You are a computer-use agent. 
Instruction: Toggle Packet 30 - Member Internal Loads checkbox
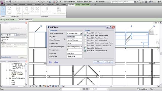coord(85,43)
